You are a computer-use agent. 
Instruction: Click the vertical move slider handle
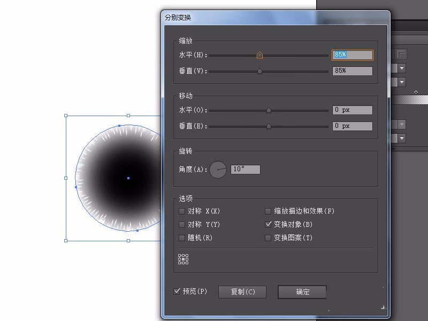click(x=269, y=126)
